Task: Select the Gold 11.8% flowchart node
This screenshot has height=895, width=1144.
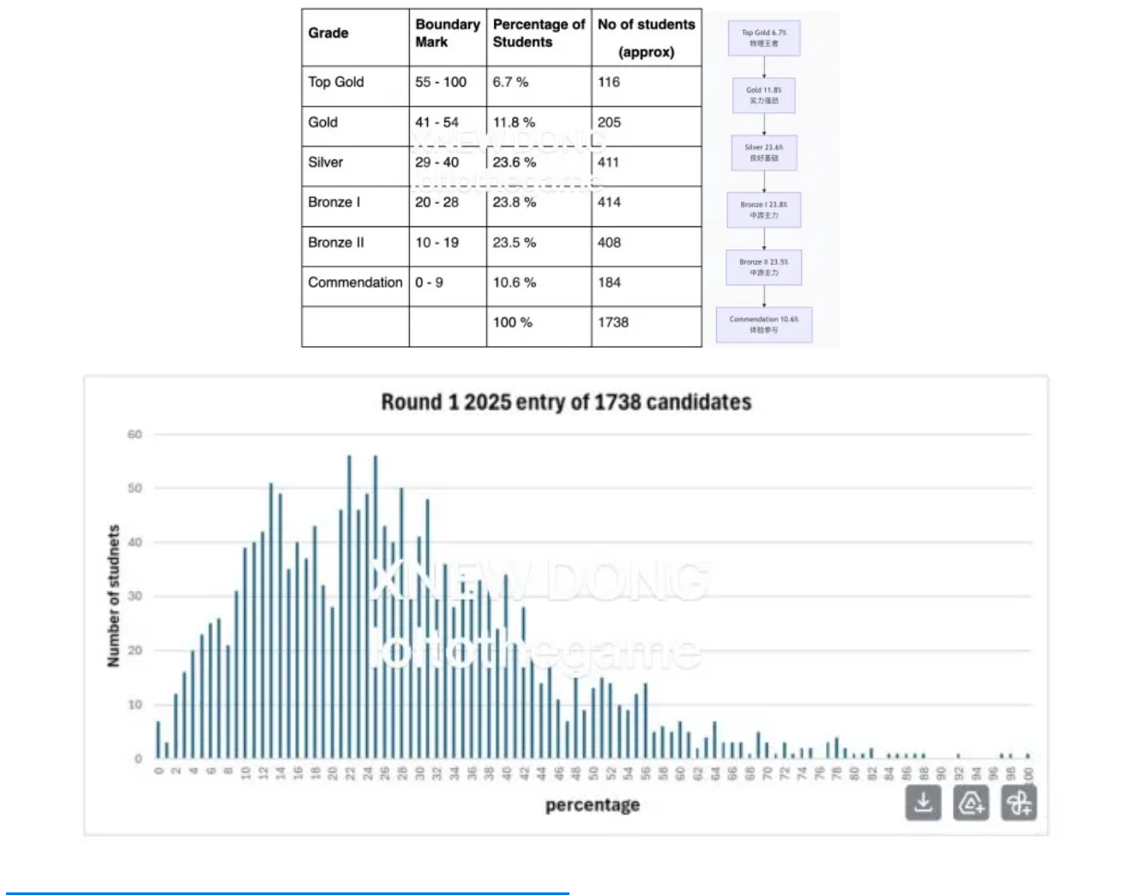Action: (763, 95)
